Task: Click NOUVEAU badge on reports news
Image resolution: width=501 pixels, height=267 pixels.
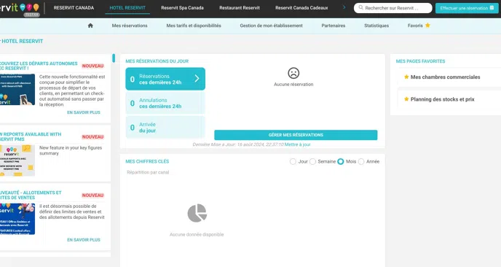Action: [x=92, y=136]
